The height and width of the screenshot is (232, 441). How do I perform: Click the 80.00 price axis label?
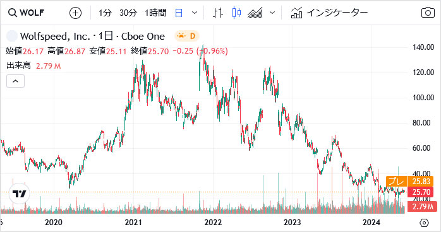coord(421,123)
